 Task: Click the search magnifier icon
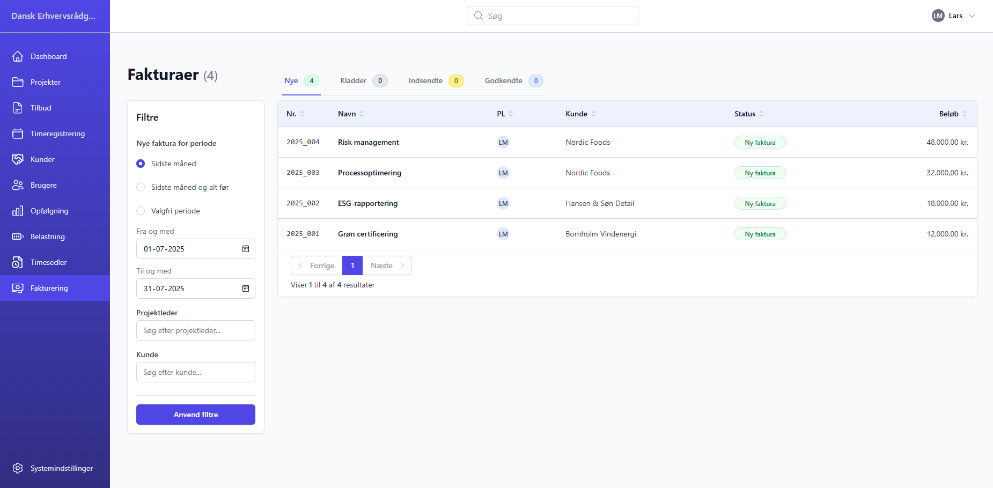coord(479,16)
